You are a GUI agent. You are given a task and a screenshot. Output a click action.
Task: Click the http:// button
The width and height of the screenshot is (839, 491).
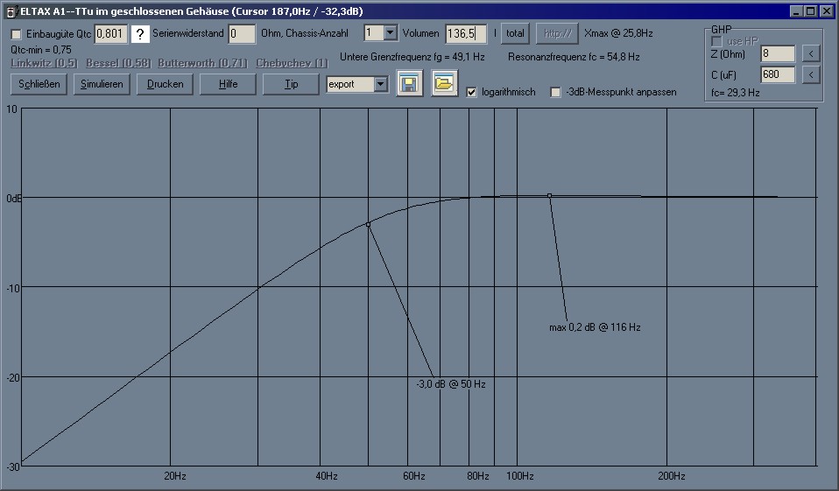(558, 33)
